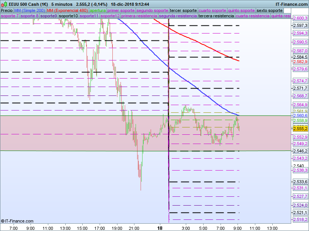Click the 15:00 time axis label

[82, 228]
